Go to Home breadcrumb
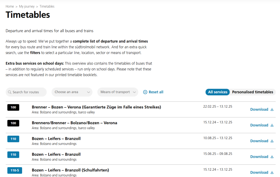 pyautogui.click(x=10, y=6)
